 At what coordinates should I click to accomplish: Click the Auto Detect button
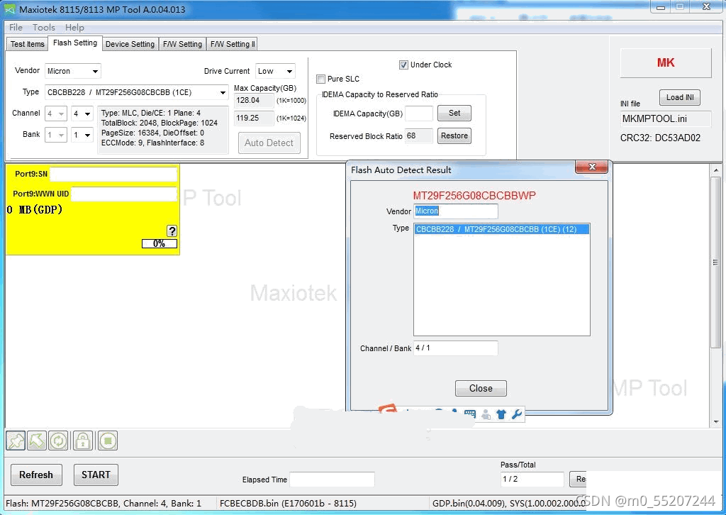(269, 143)
